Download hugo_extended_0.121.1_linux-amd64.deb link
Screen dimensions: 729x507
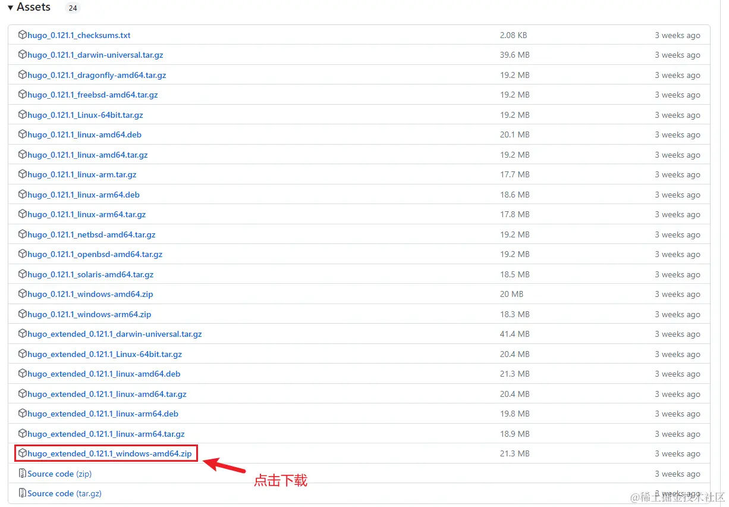click(104, 374)
